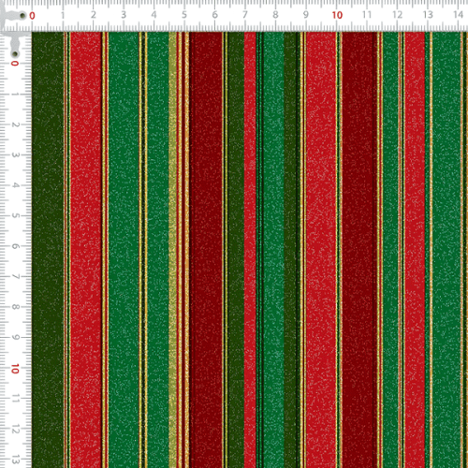Click the red 10 on the horizontal ruler
Screen dimensions: 468x468
tap(337, 15)
